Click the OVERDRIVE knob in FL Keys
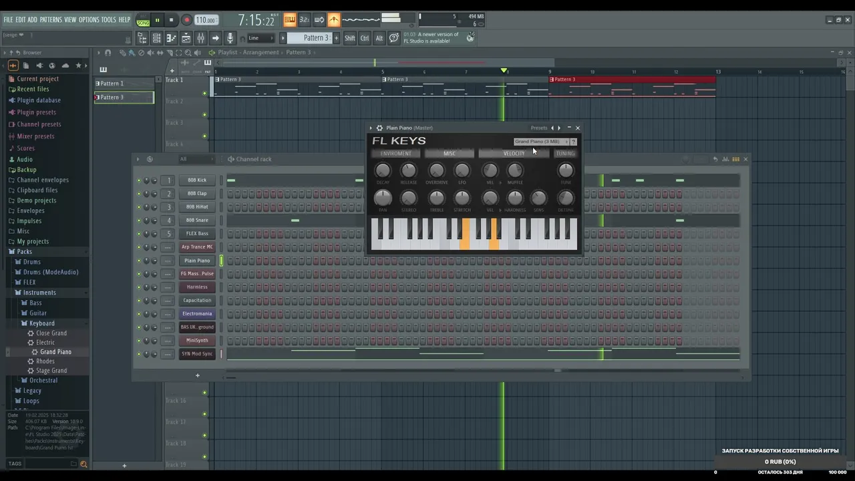Image resolution: width=855 pixels, height=481 pixels. [436, 170]
